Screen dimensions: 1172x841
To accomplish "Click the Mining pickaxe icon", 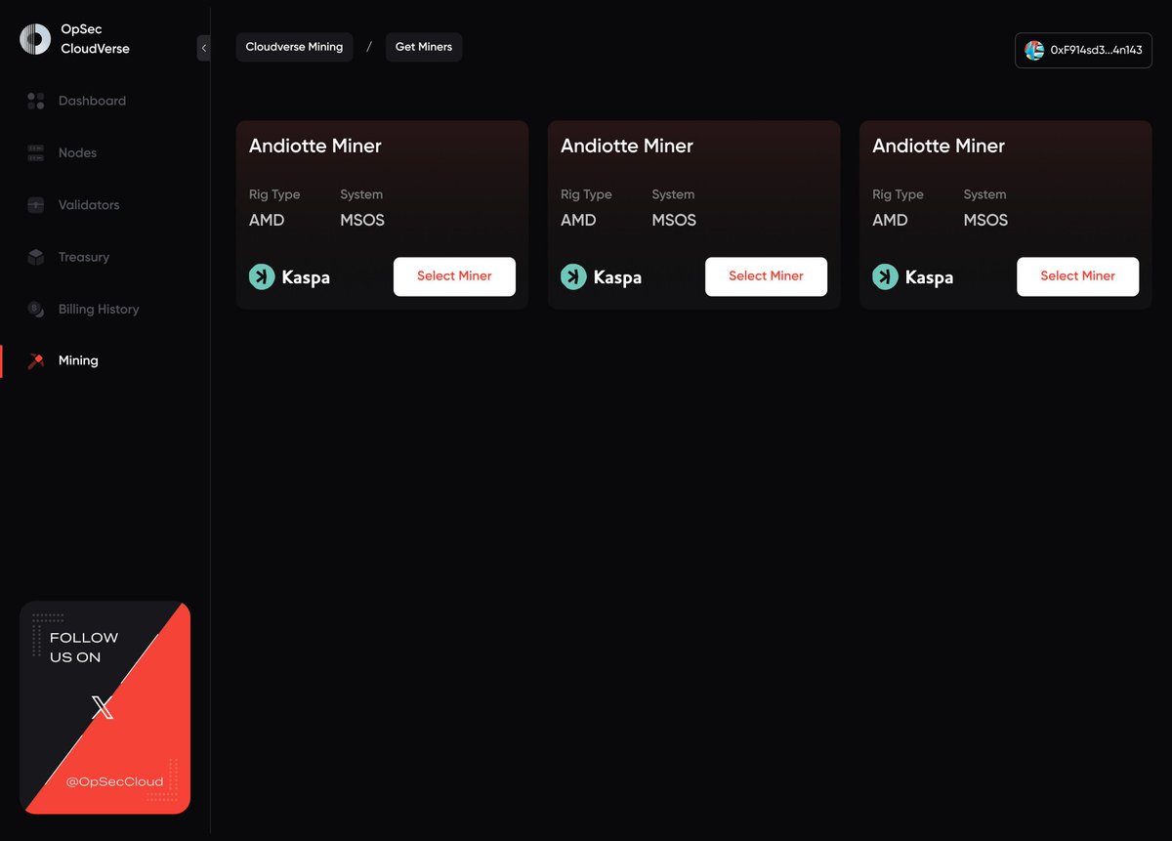I will [36, 360].
